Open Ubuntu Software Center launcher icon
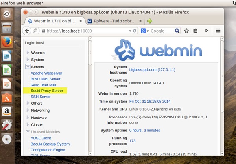This screenshot has width=236, height=164. (x=7, y=97)
